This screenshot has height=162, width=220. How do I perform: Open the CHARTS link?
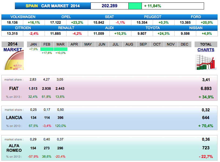coord(206,50)
